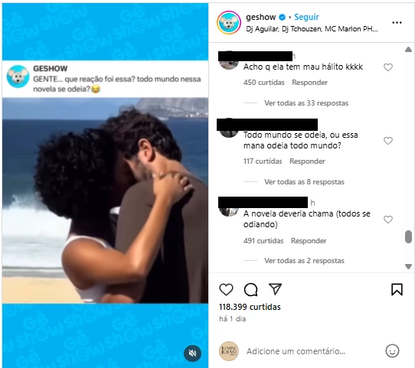Open comments via speech bubble icon
This screenshot has width=415, height=368.
pos(250,289)
